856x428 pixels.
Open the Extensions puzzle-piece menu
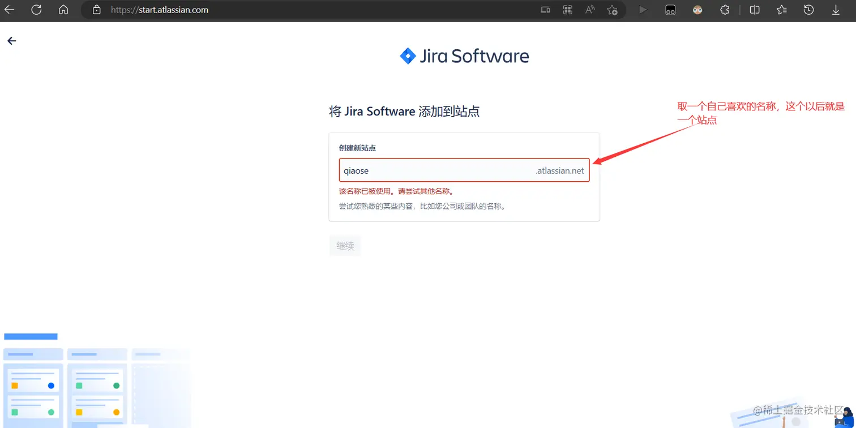point(725,10)
